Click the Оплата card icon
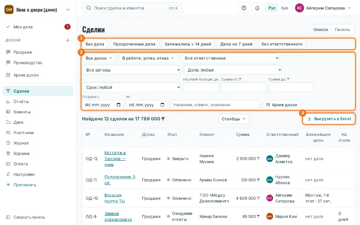The image size is (360, 225). pyautogui.click(x=8, y=164)
